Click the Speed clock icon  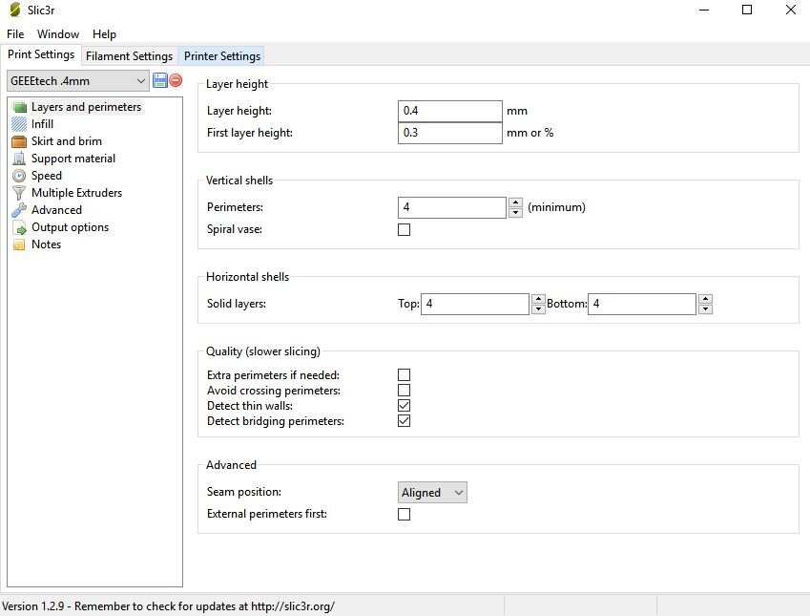(x=19, y=176)
